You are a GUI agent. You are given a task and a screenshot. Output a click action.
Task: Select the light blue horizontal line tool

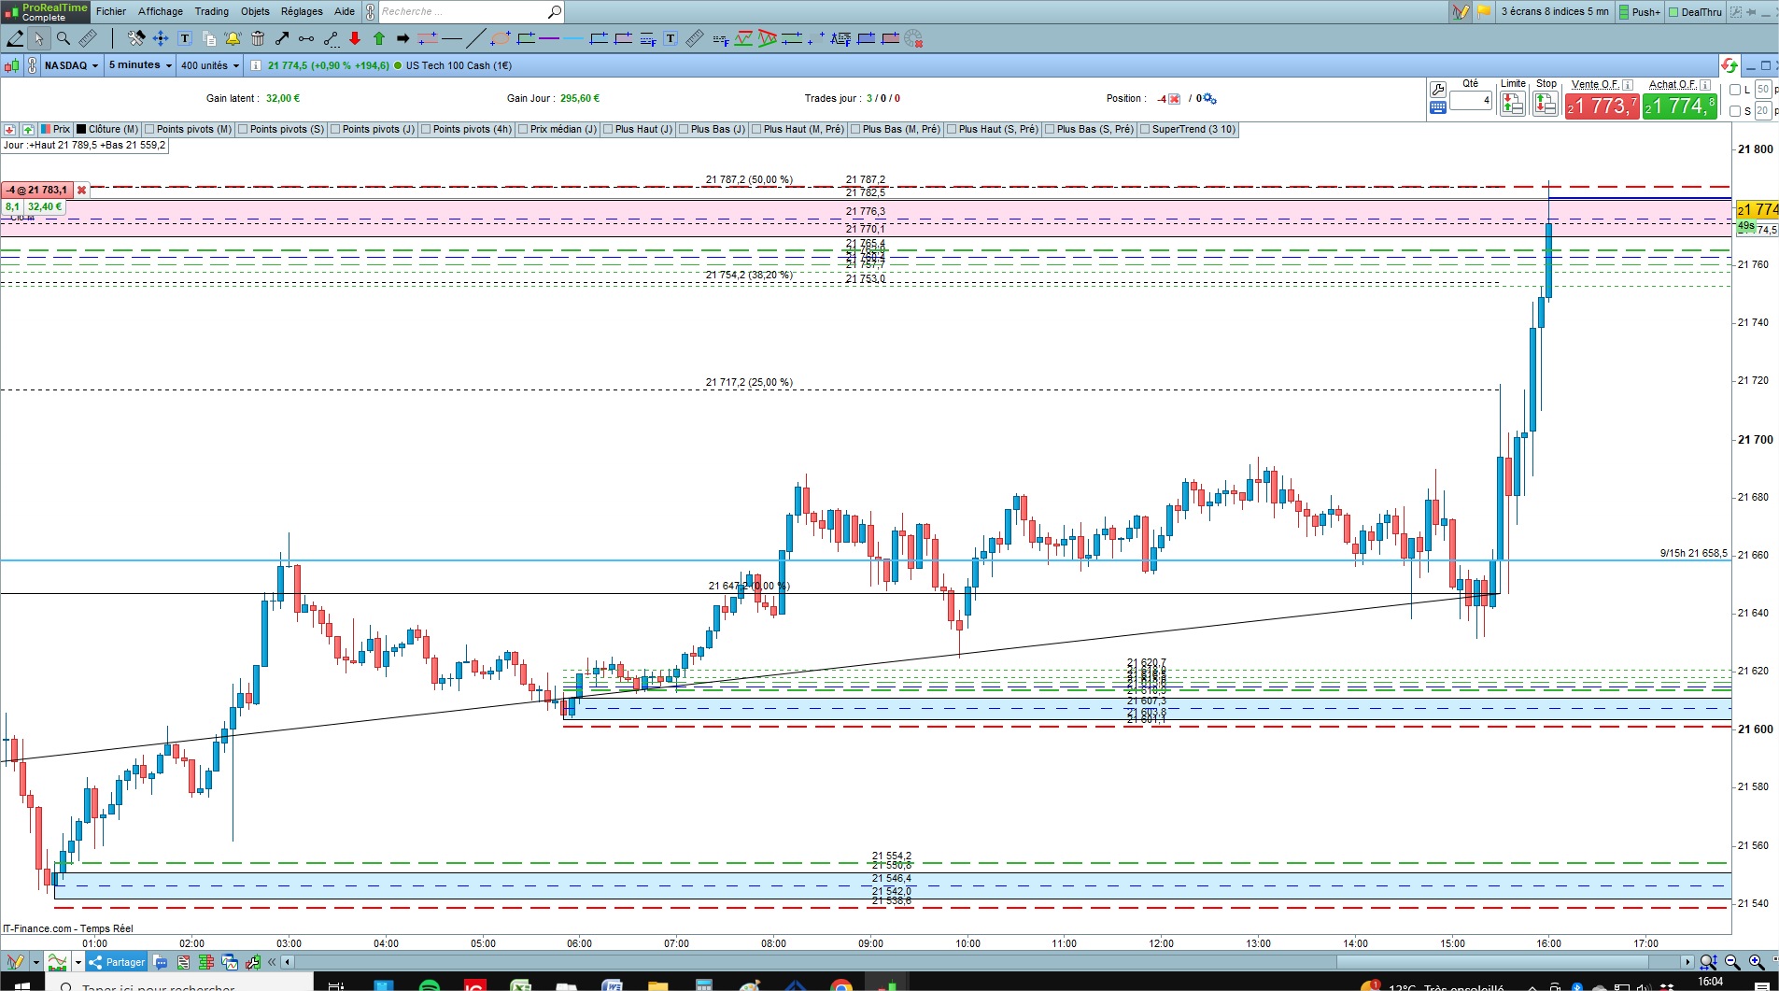[x=573, y=38]
